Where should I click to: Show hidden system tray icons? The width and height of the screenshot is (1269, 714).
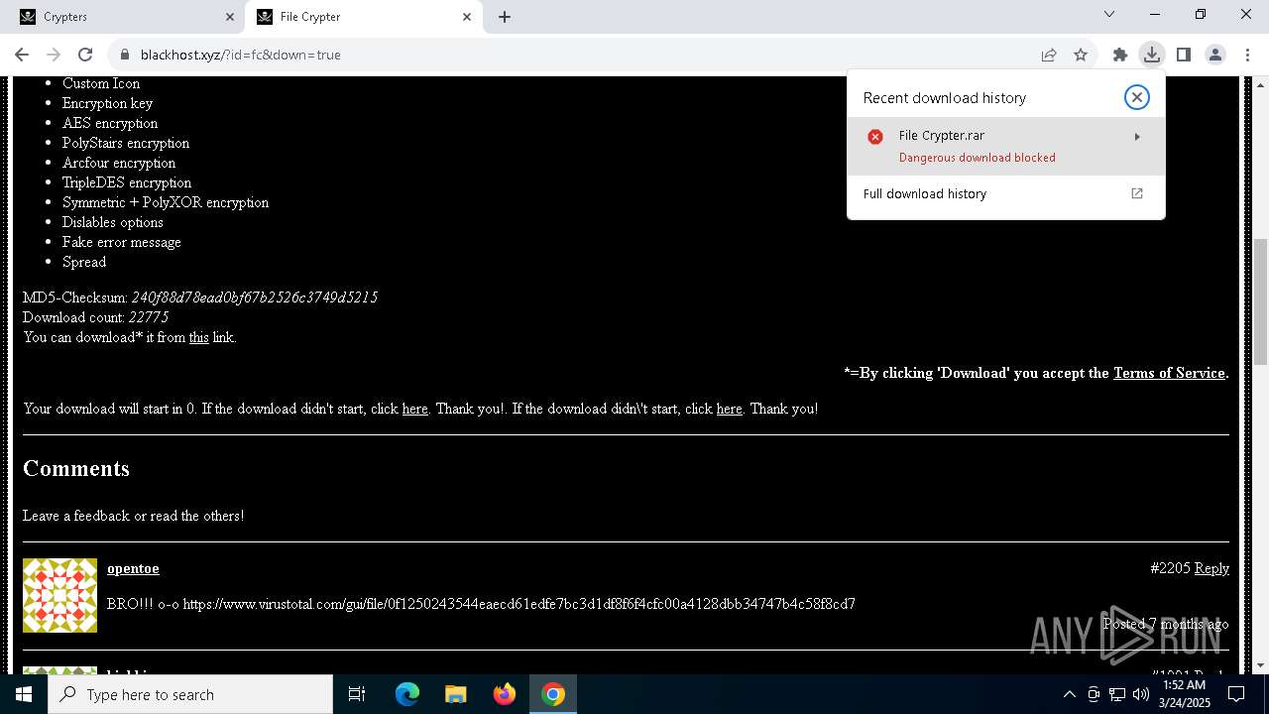pyautogui.click(x=1069, y=694)
